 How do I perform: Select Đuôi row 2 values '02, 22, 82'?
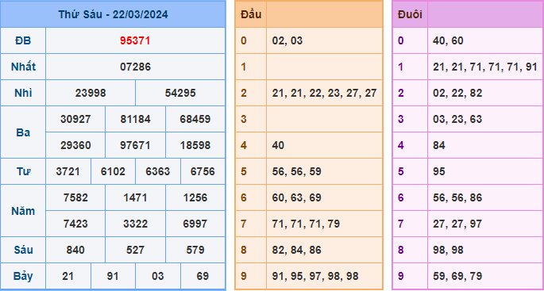pyautogui.click(x=457, y=94)
